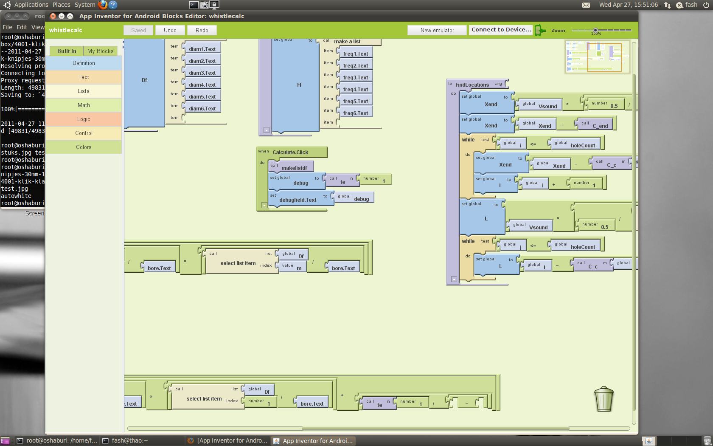This screenshot has height=446, width=713.
Task: Open the Definition drawer
Action: [x=84, y=63]
